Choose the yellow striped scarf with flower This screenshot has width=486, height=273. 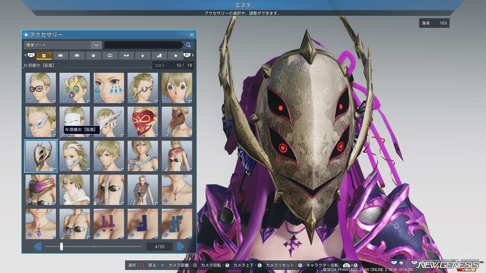pyautogui.click(x=75, y=190)
